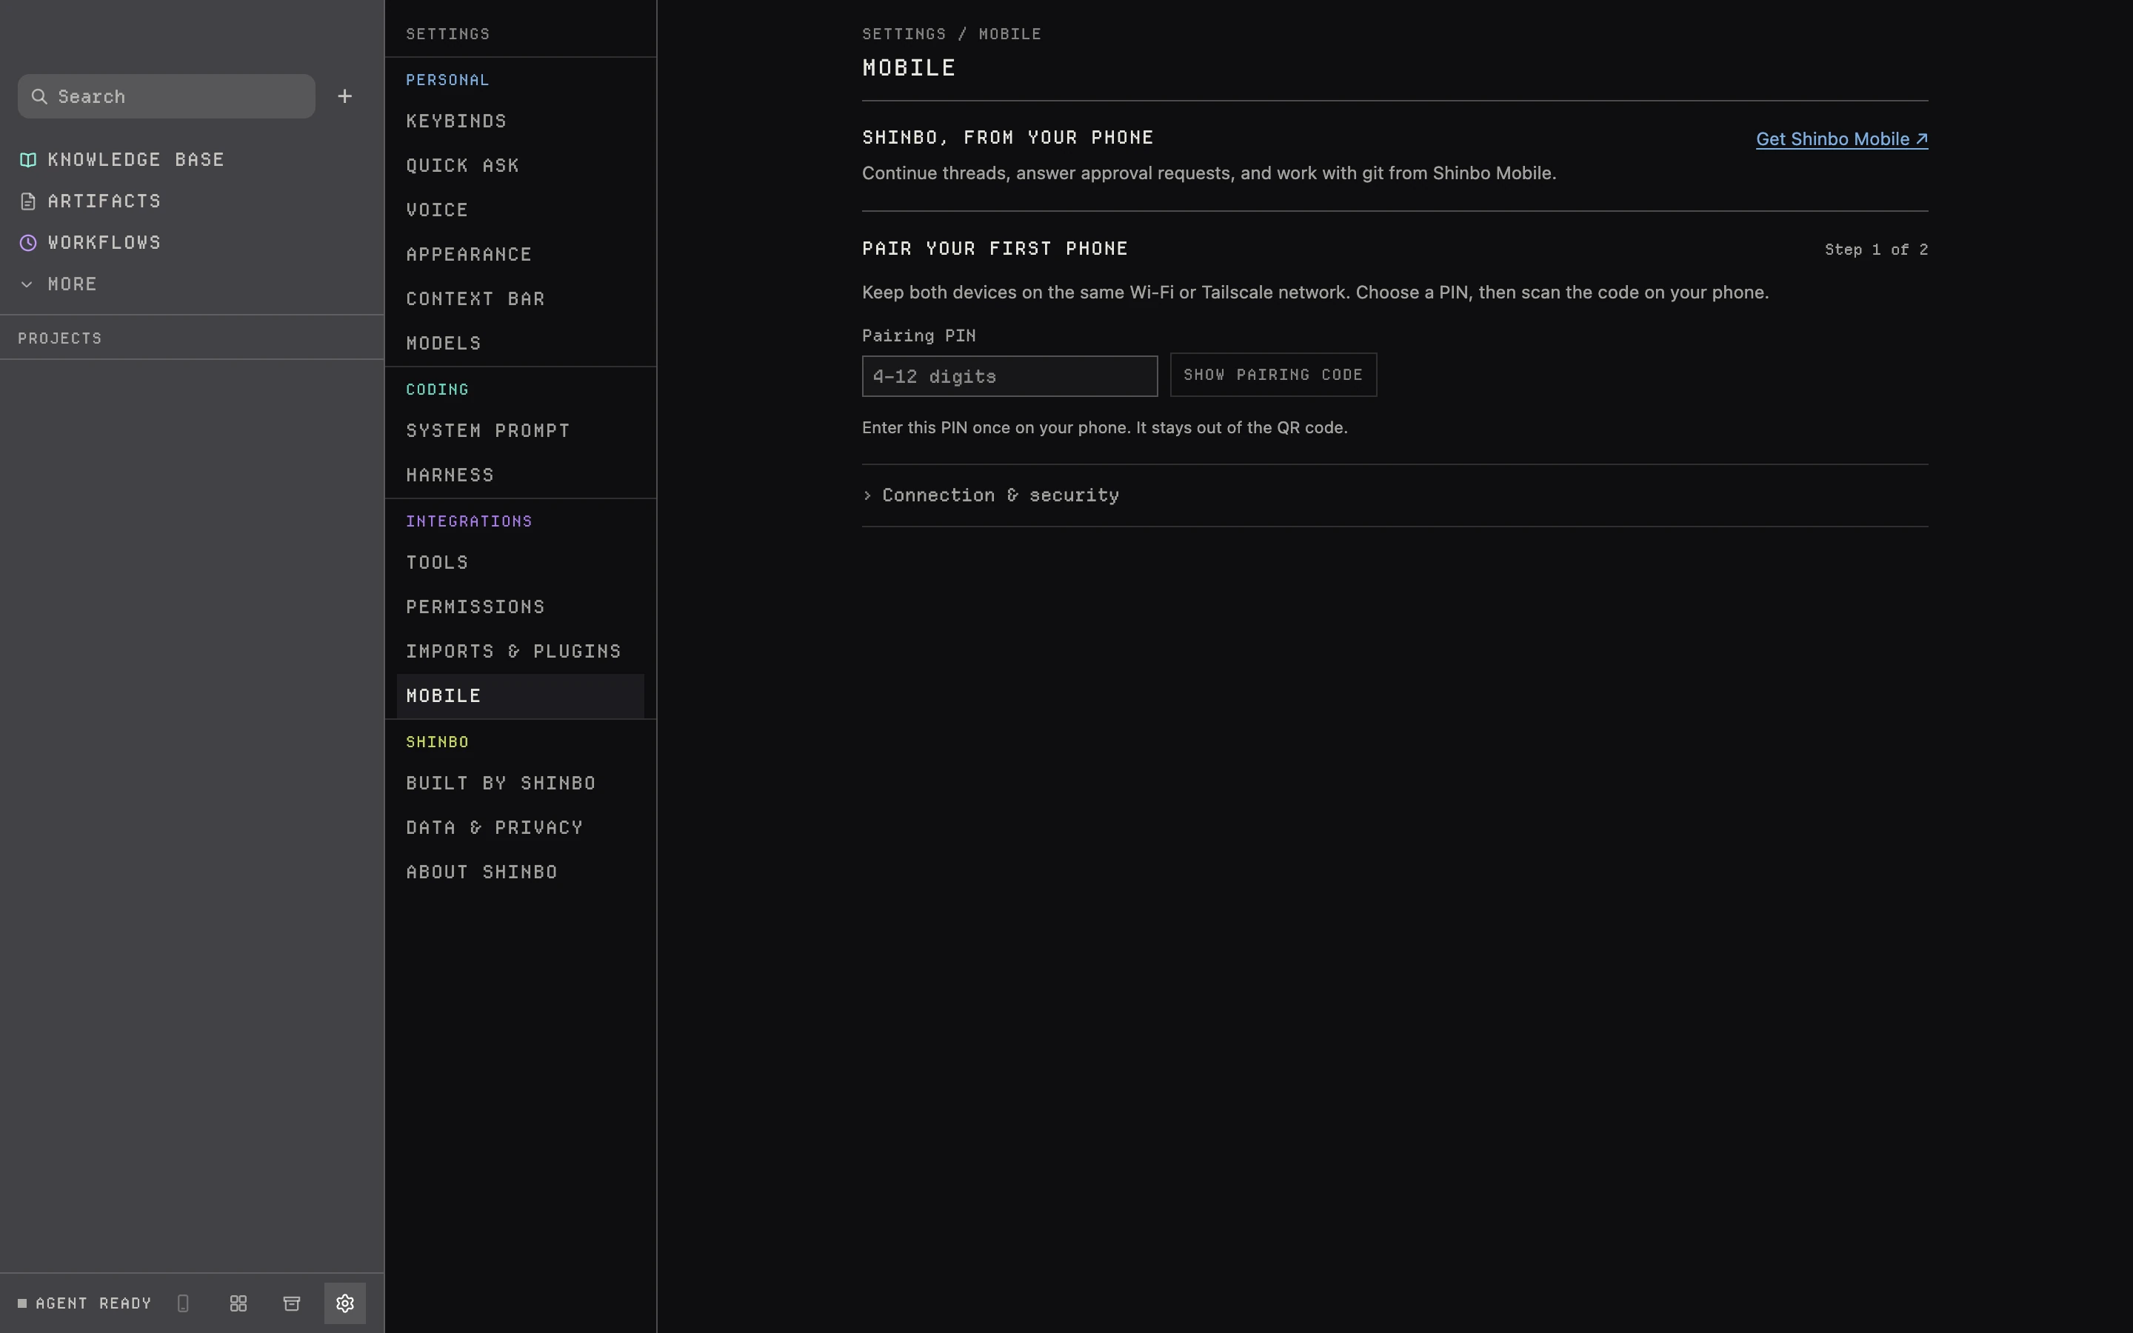Select Keybinds settings page
Viewport: 2133px width, 1333px height.
(x=520, y=121)
